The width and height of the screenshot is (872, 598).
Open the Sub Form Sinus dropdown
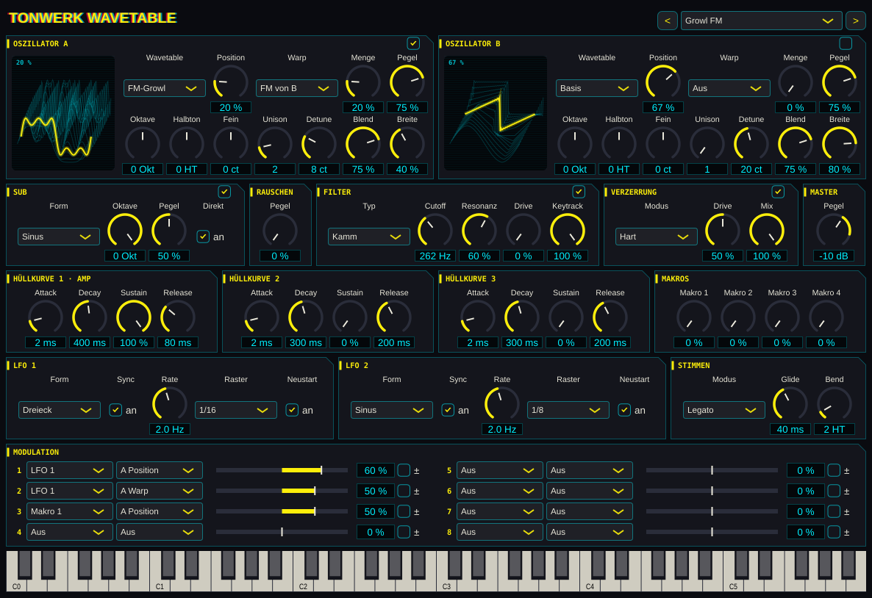59,237
